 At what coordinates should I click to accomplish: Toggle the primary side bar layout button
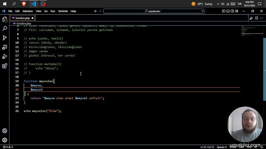tap(224, 11)
